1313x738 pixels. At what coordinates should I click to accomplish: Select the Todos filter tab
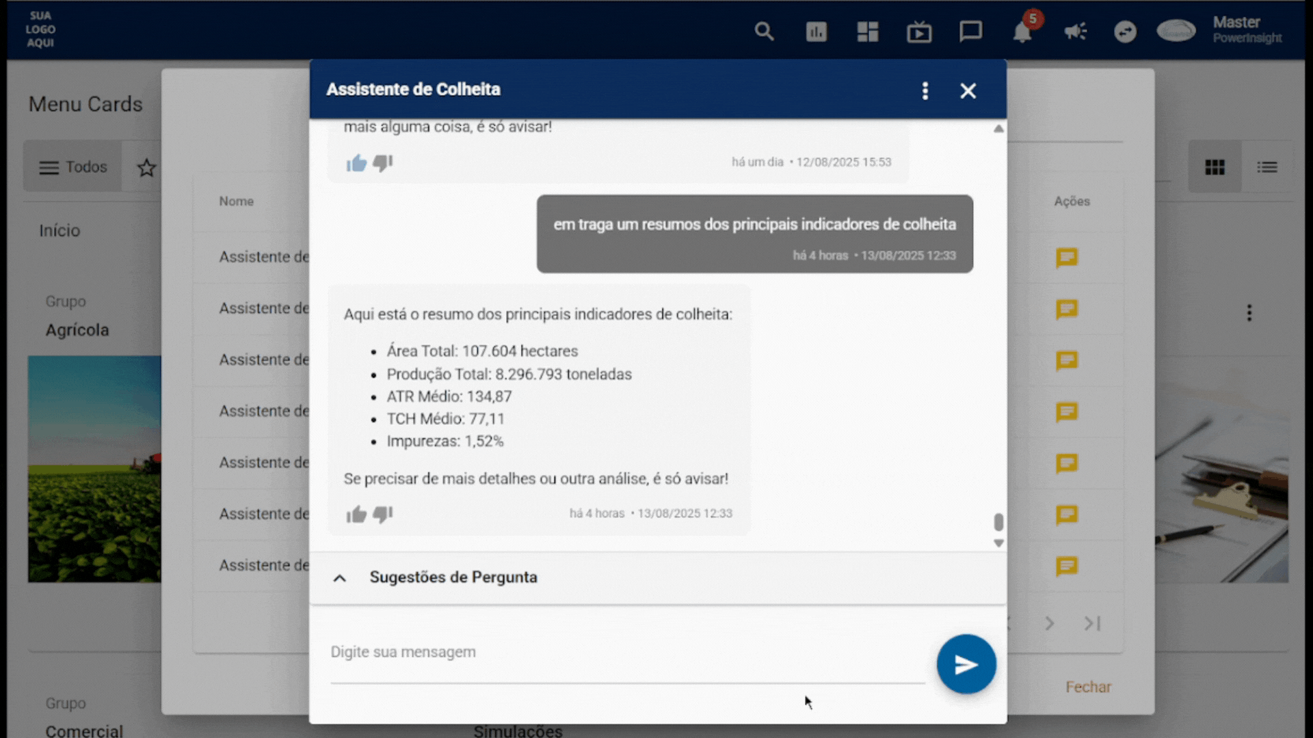click(73, 167)
